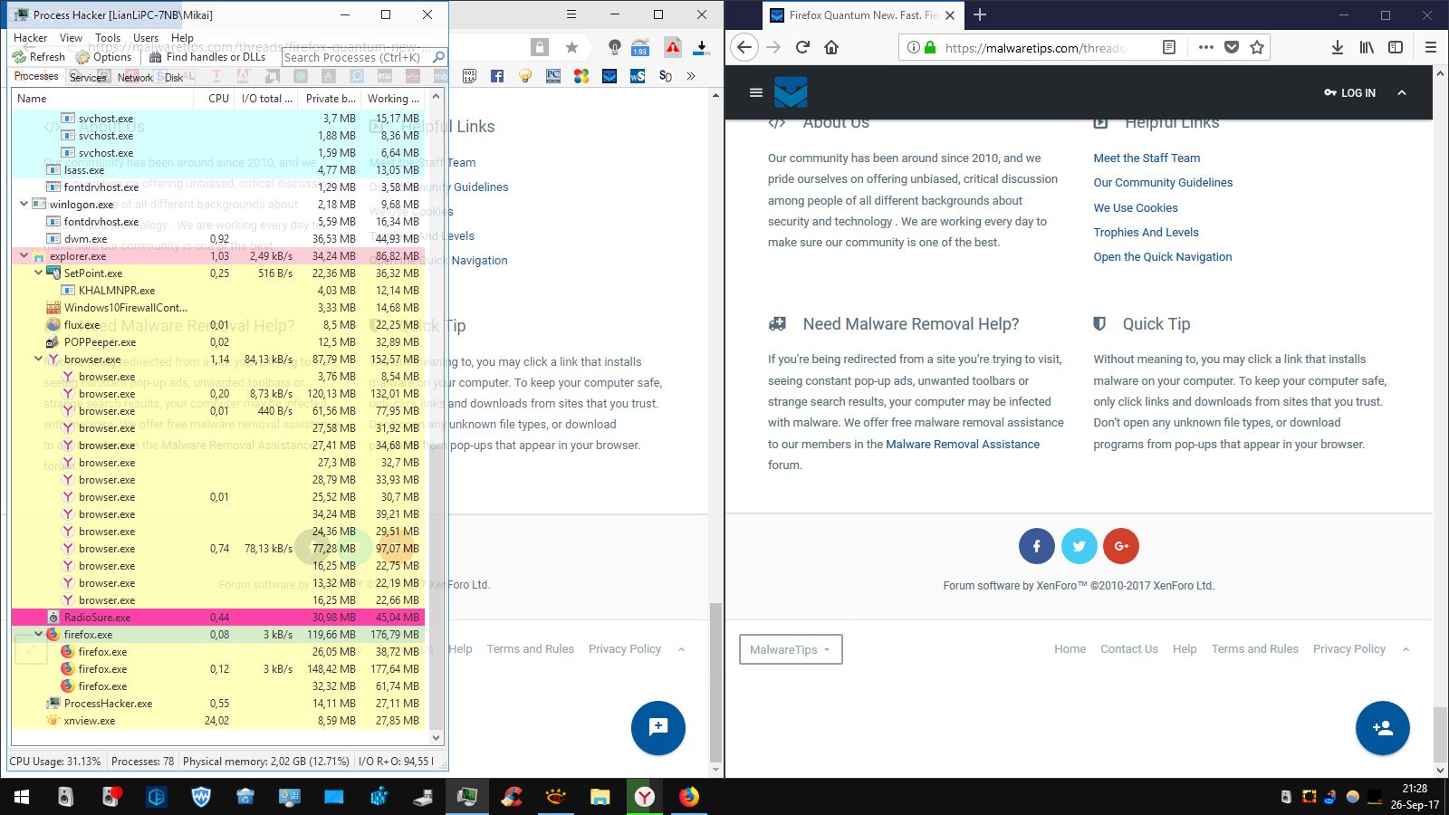
Task: Open Malware Removal Assistance link in Firefox
Action: tap(963, 445)
